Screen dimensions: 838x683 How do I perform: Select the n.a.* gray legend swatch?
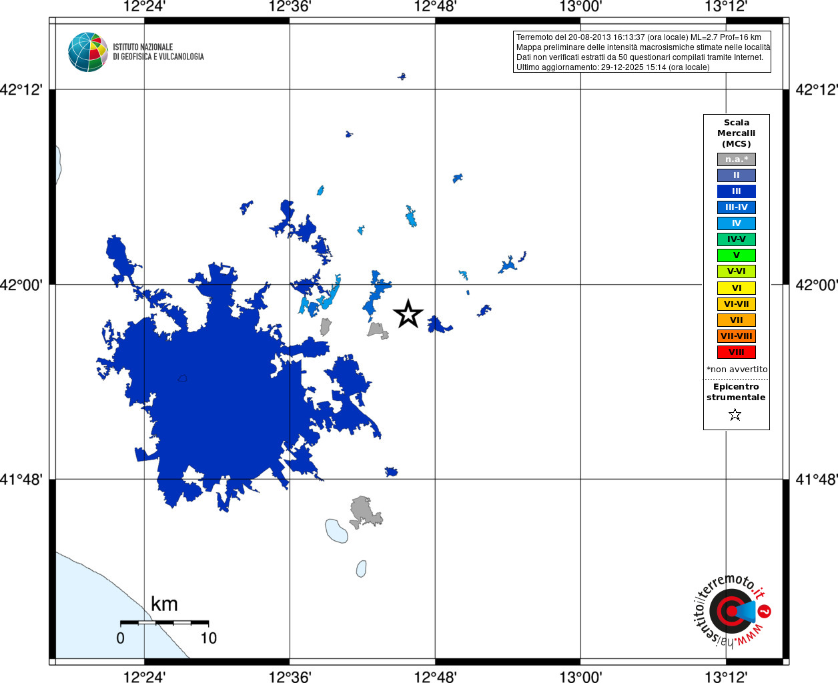737,159
